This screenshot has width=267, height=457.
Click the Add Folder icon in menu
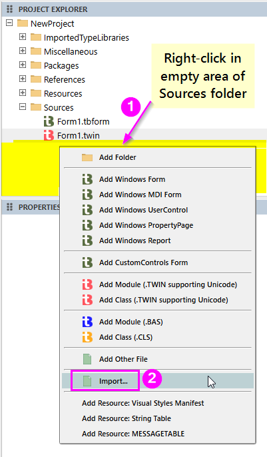87,158
